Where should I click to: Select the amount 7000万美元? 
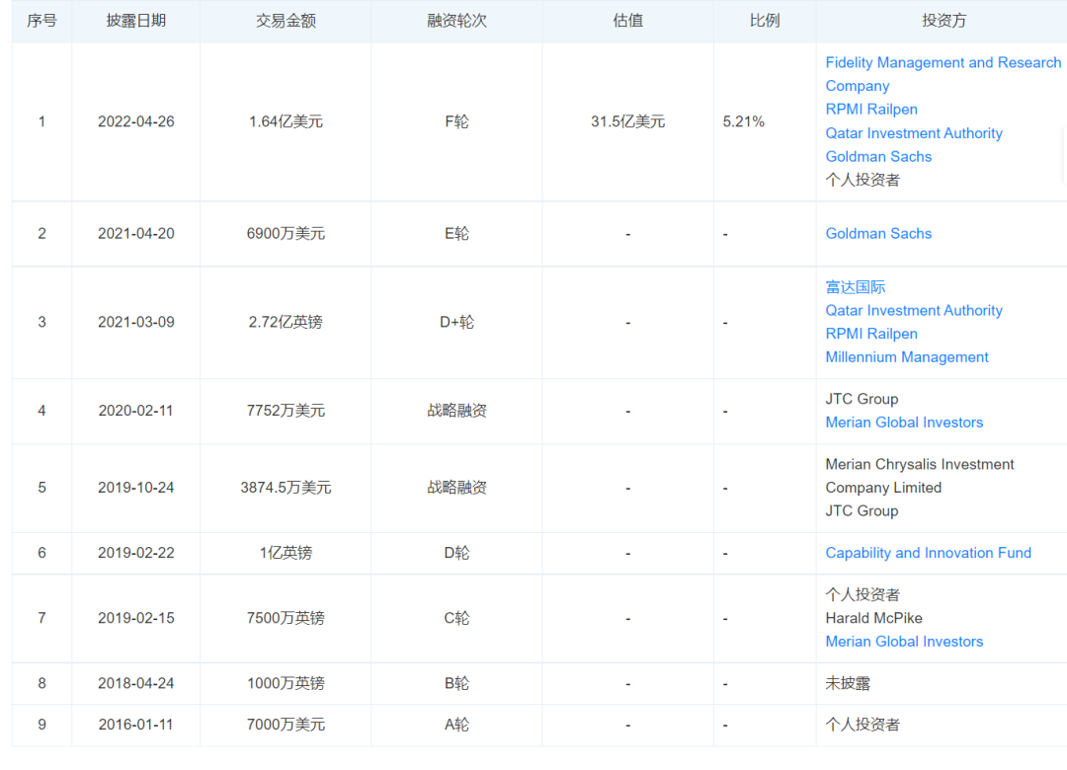[x=286, y=726]
